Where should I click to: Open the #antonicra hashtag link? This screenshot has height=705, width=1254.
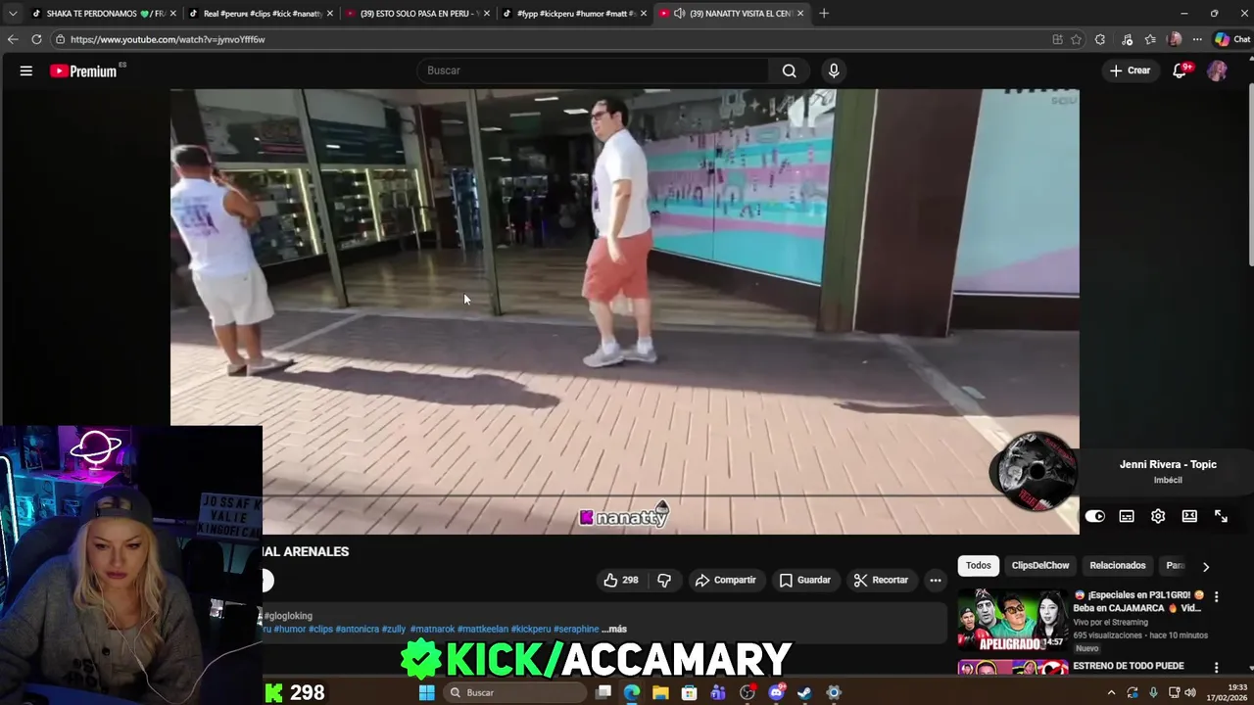point(358,629)
